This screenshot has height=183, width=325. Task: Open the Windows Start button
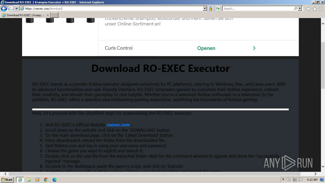click(7, 179)
